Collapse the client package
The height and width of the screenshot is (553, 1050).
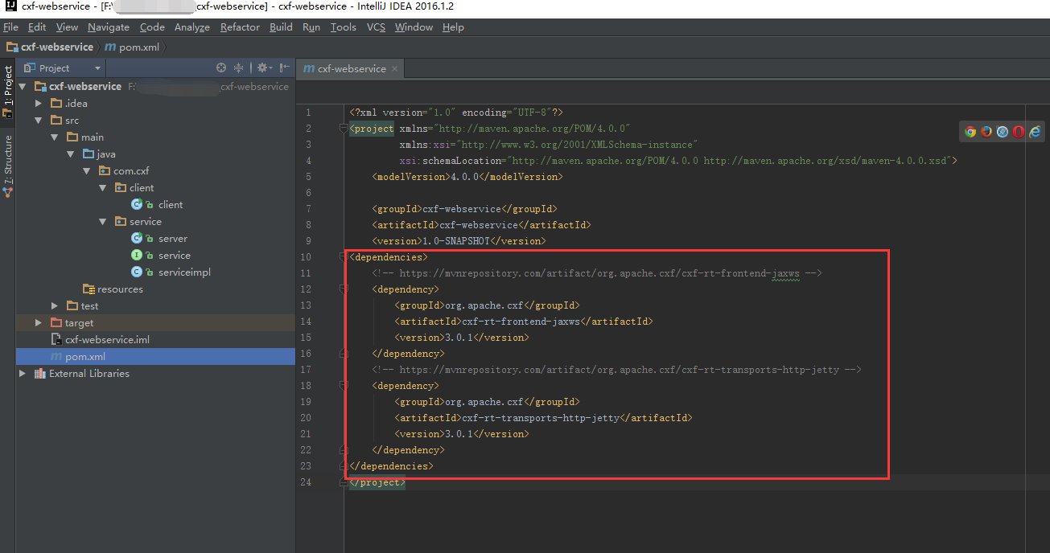pyautogui.click(x=103, y=188)
